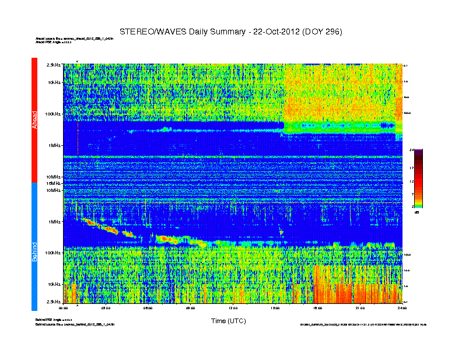462x357 pixels.
Task: Click the Behind panel 10kHz frequency label
Action: coord(54,284)
